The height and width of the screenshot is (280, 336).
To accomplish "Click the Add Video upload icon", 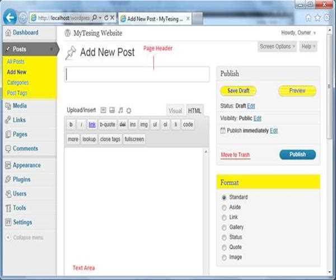I will [x=112, y=110].
